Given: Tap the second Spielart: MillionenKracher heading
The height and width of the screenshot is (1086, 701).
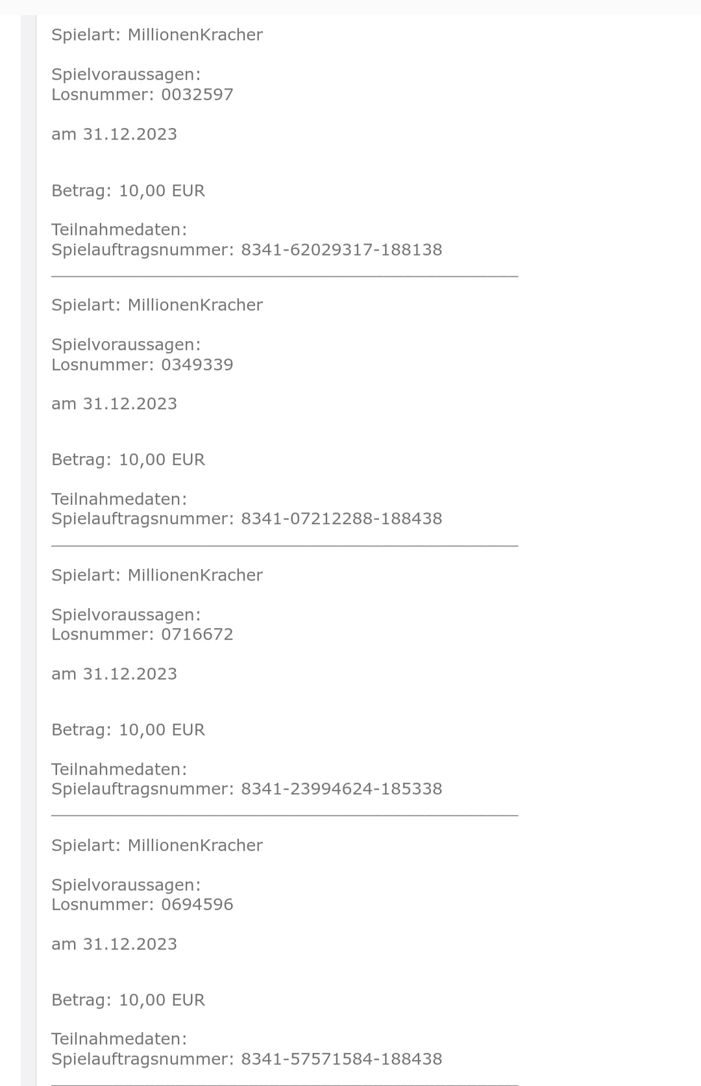Looking at the screenshot, I should (x=157, y=305).
